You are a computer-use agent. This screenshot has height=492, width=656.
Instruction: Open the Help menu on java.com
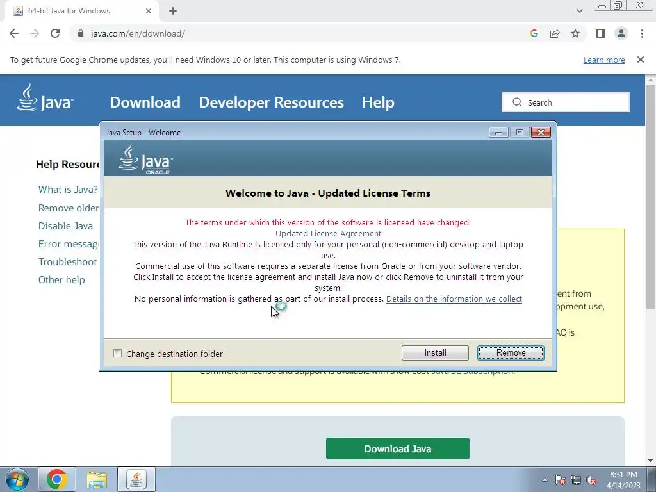(x=378, y=102)
